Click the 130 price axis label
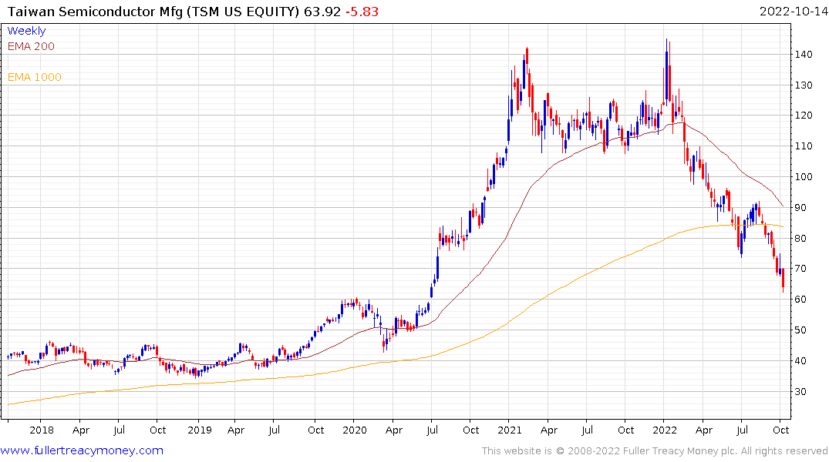The height and width of the screenshot is (462, 829). 804,85
